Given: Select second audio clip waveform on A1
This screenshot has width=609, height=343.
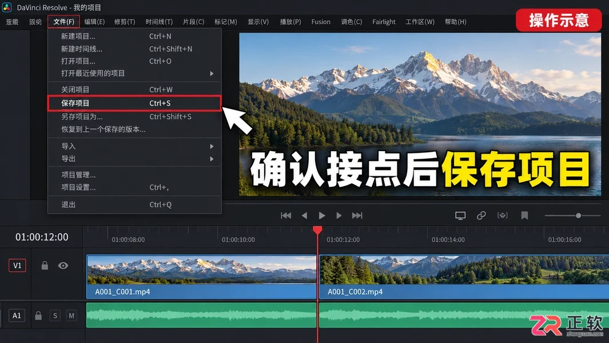Looking at the screenshot, I should pyautogui.click(x=464, y=316).
